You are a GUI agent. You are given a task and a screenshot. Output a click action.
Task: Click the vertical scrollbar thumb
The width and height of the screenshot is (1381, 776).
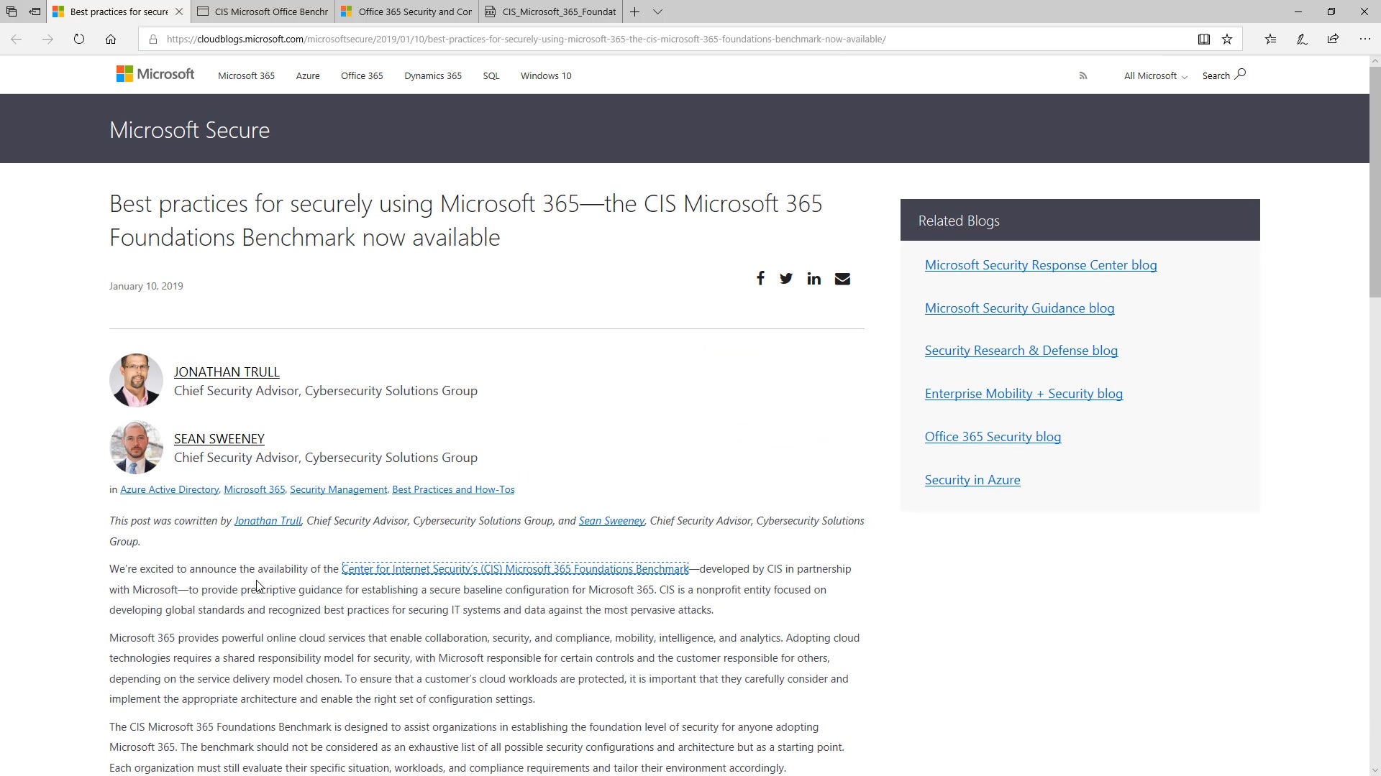(x=1375, y=182)
